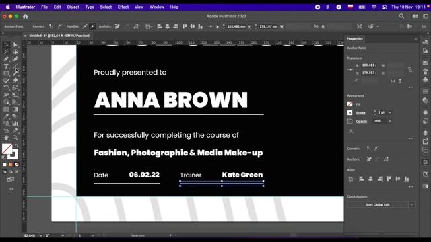Open the Type menu
Screen dimensions: 431x242
pos(90,7)
